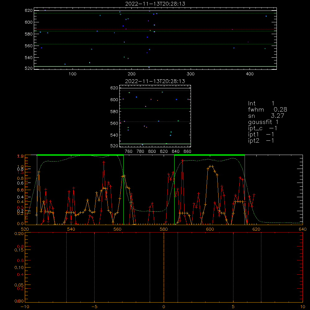Click the orange vertical line at zero in the bottom plot

tap(164, 267)
